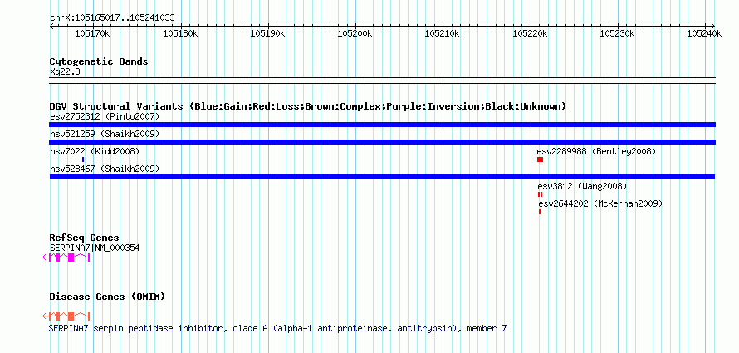The height and width of the screenshot is (353, 739).
Task: Select the blue gain bar for esv2752312
Action: click(382, 125)
